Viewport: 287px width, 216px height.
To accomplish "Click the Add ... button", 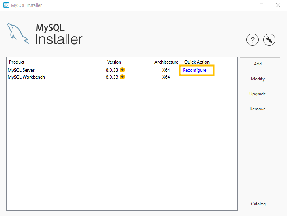I will [x=260, y=64].
